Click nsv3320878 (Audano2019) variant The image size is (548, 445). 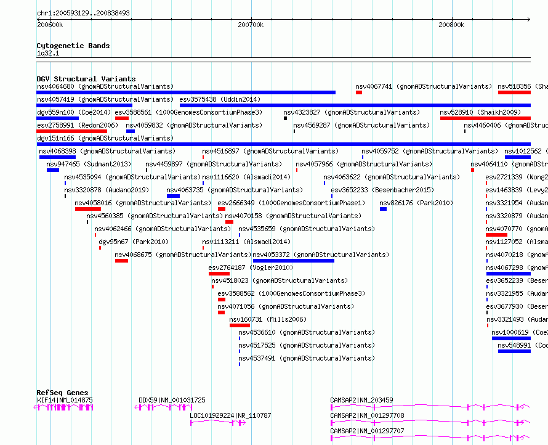[x=107, y=190]
